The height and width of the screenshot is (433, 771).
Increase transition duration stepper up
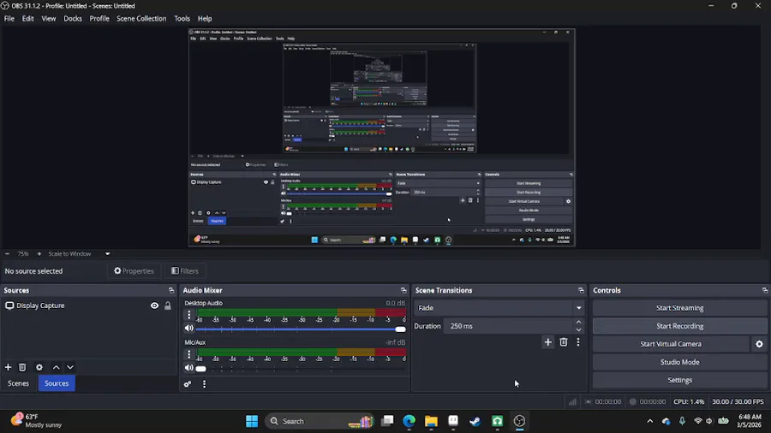[579, 322]
